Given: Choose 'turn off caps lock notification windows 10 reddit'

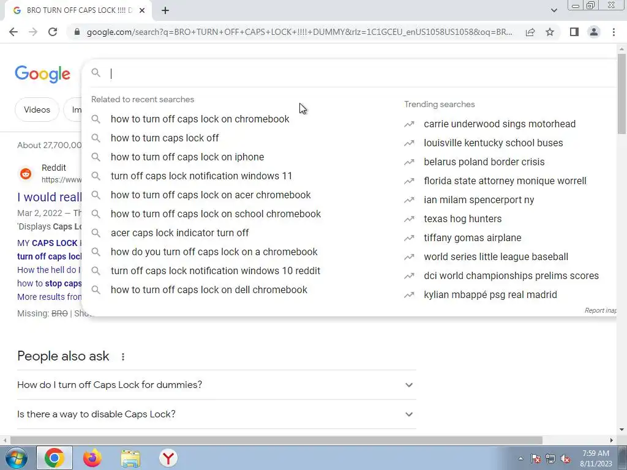Looking at the screenshot, I should pos(216,271).
